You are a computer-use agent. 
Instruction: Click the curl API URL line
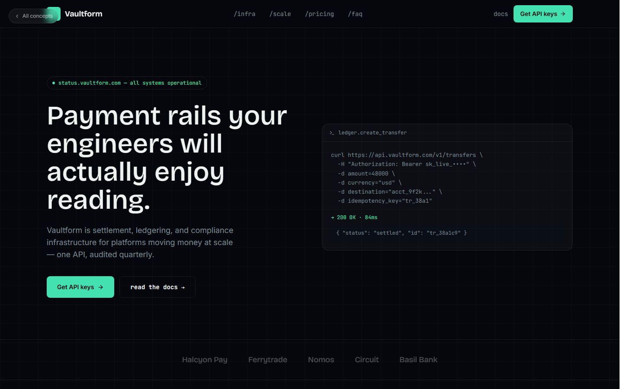(407, 155)
